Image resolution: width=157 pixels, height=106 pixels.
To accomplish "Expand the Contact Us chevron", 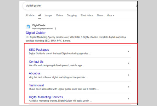I will pyautogui.click(x=128, y=63).
